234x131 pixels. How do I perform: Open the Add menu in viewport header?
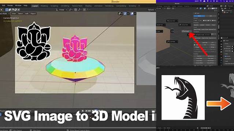[27, 14]
